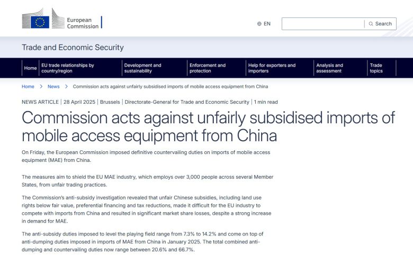Open the EN language selector
This screenshot has height=255, width=413.
267,24
